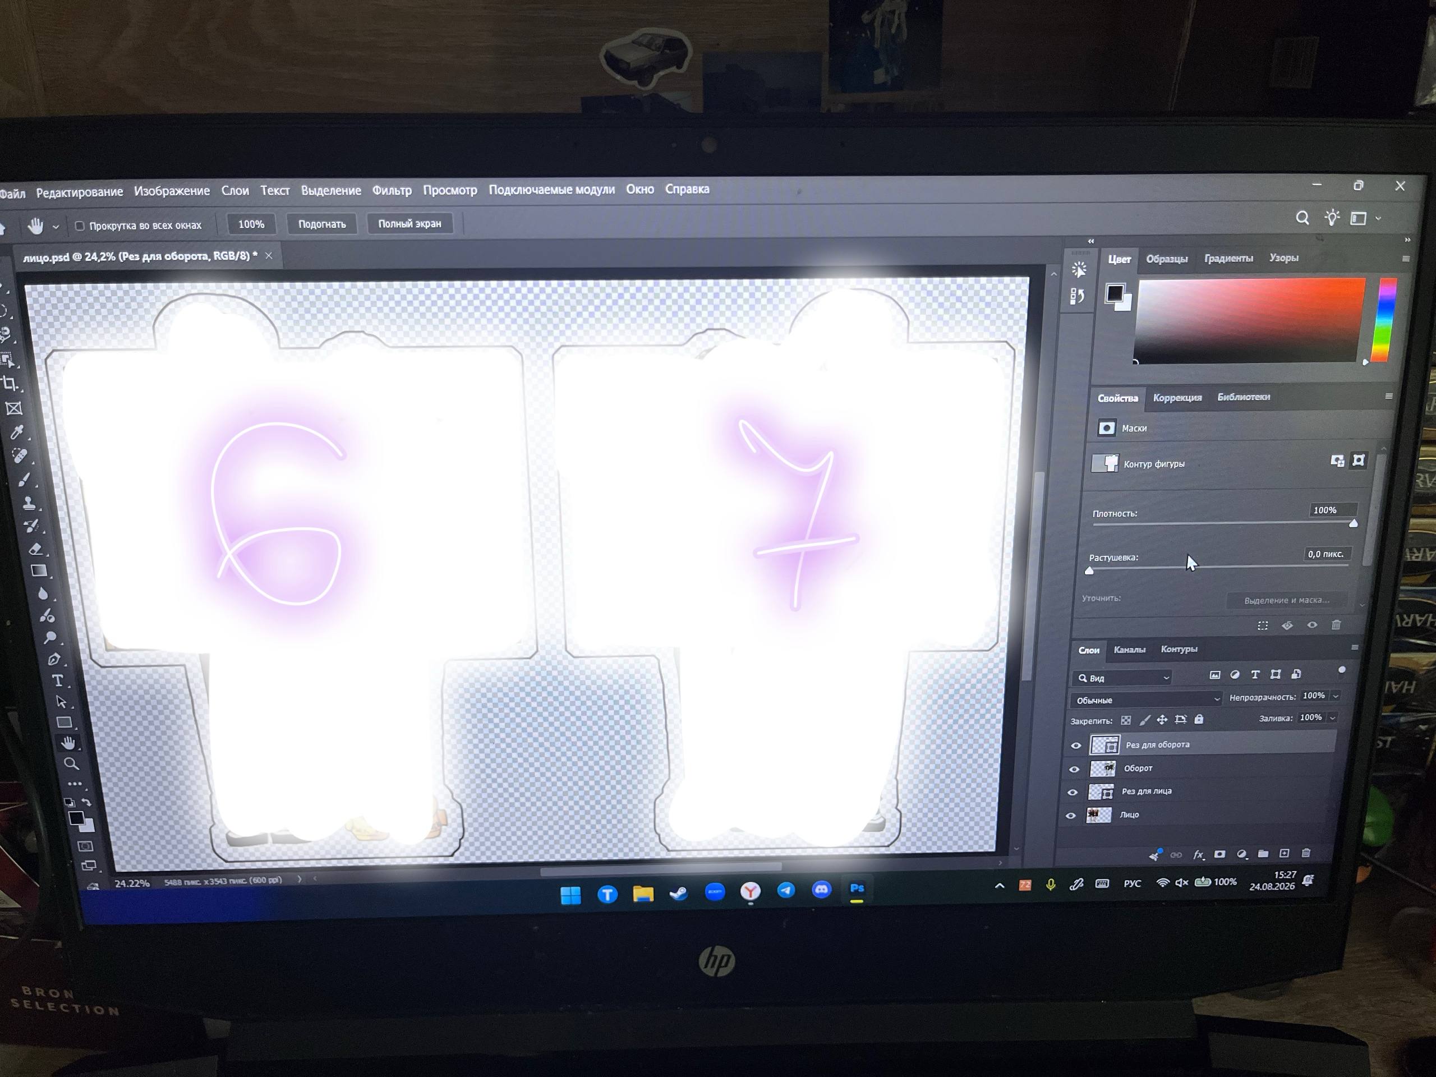Toggle Quick Mask mode in the toolbar
The height and width of the screenshot is (1077, 1436).
(x=85, y=846)
